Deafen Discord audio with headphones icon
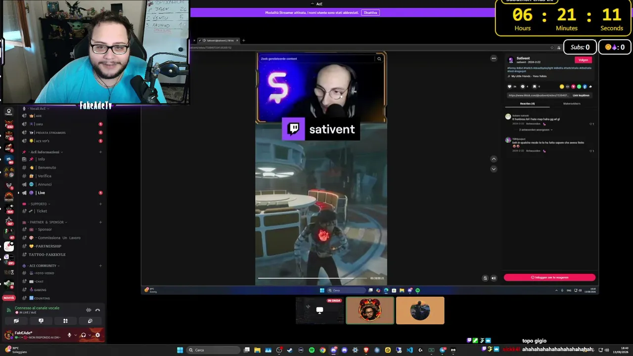This screenshot has width=633, height=356. [83, 335]
